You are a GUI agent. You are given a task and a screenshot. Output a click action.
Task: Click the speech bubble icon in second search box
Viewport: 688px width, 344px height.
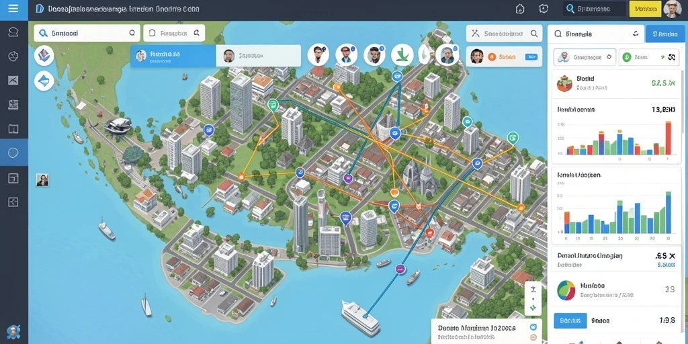[153, 33]
